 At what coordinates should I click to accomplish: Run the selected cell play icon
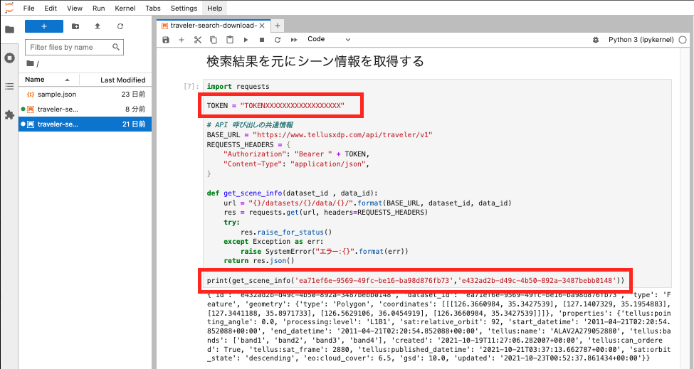click(246, 40)
